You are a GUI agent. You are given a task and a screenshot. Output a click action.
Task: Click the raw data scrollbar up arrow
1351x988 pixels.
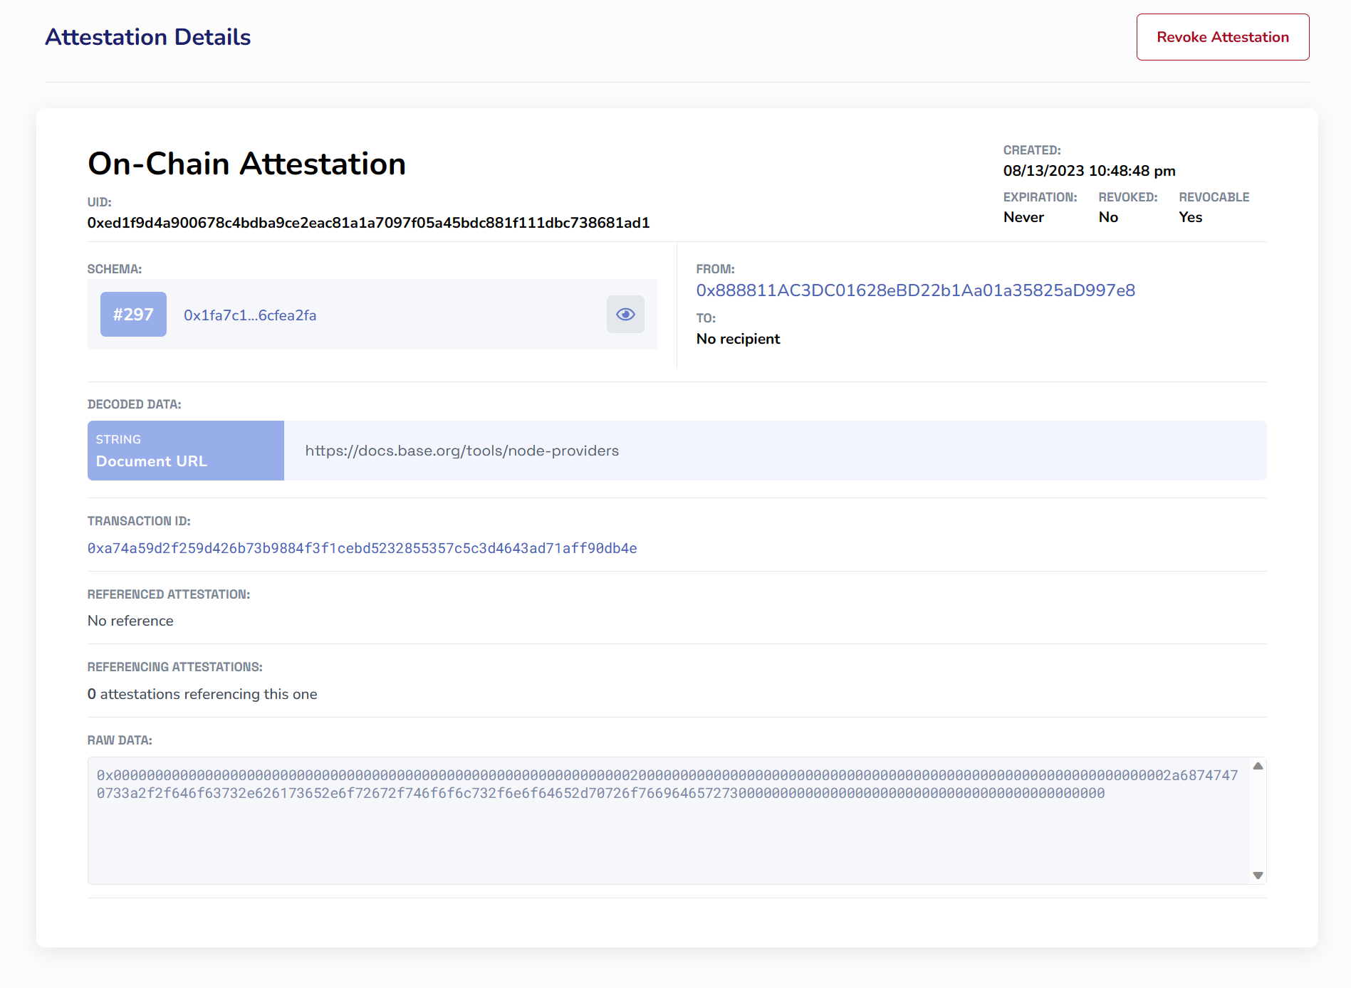tap(1258, 766)
